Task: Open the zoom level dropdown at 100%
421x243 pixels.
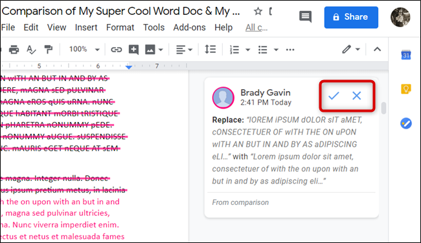Action: (84, 49)
